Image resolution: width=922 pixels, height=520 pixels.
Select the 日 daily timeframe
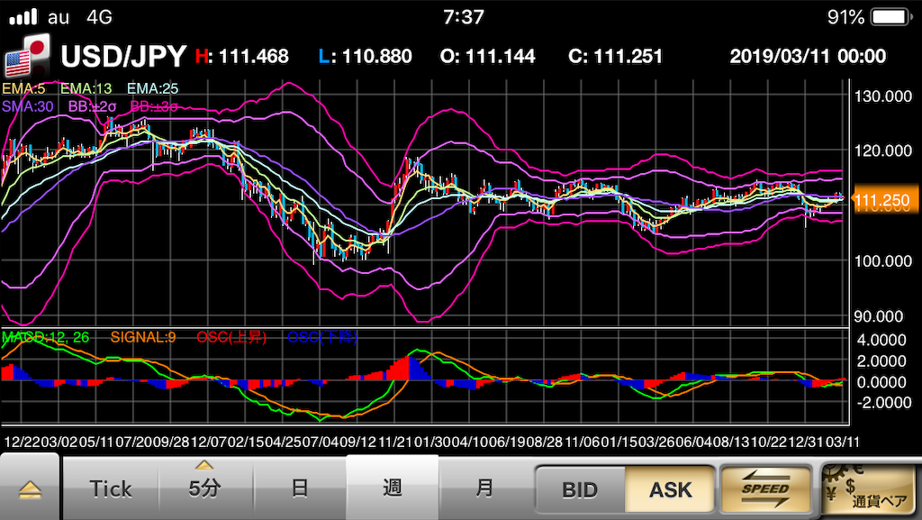(x=299, y=488)
